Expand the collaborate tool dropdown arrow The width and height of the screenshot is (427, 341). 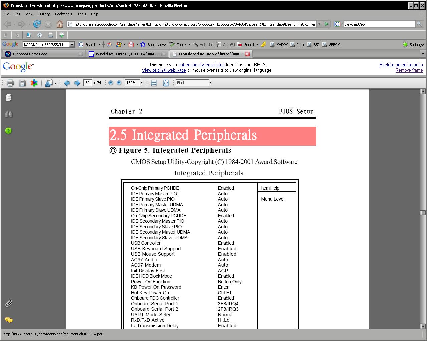tap(55, 83)
